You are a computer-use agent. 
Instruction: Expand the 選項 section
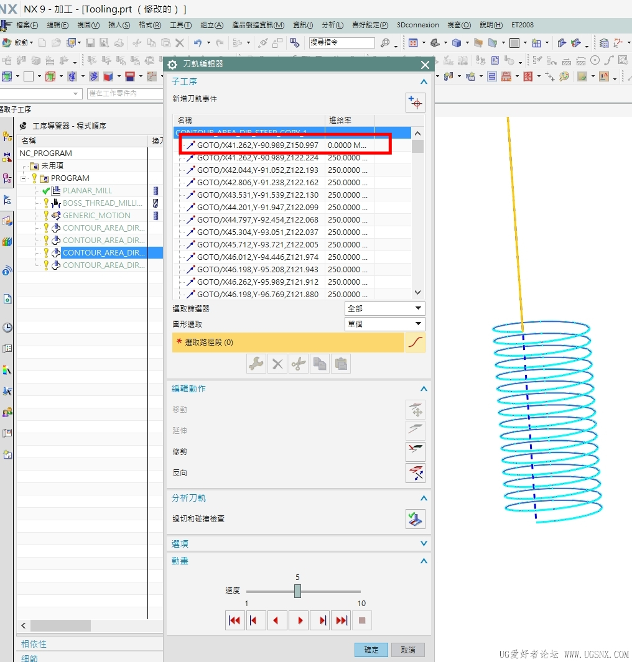tap(424, 544)
